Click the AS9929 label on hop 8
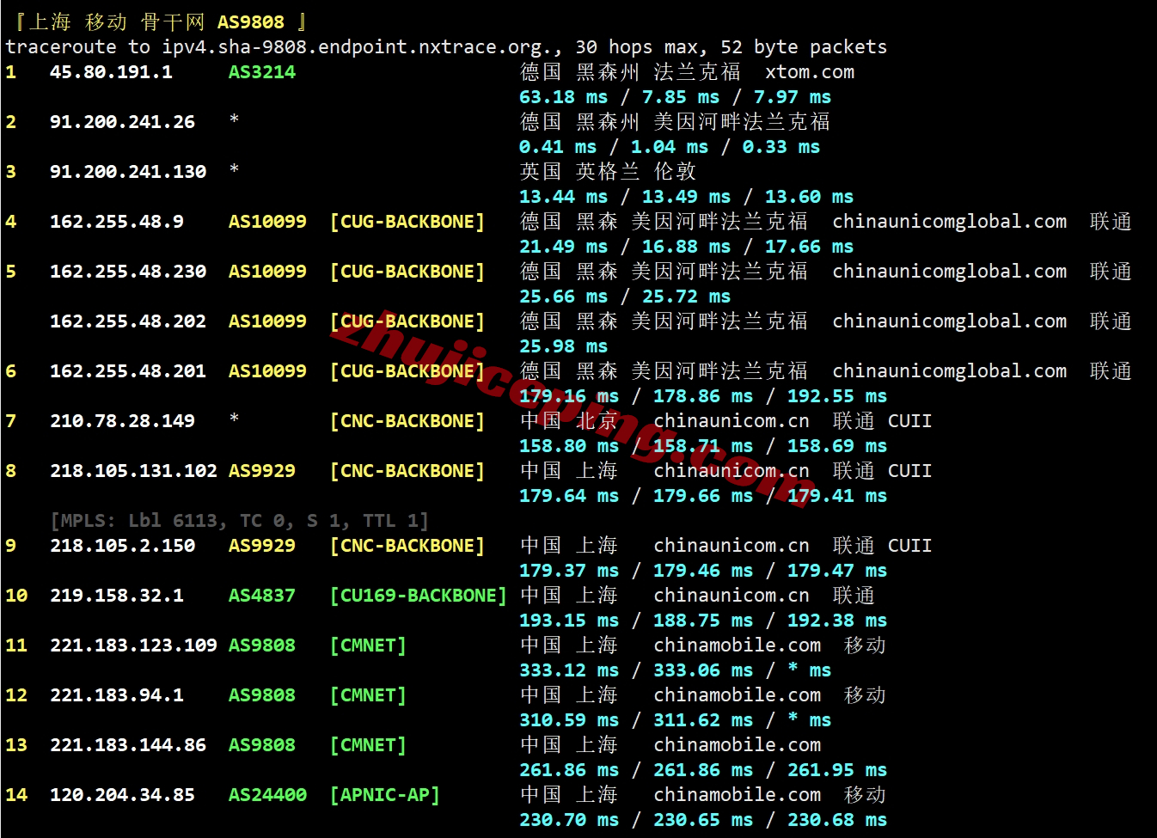The image size is (1157, 838). [261, 471]
